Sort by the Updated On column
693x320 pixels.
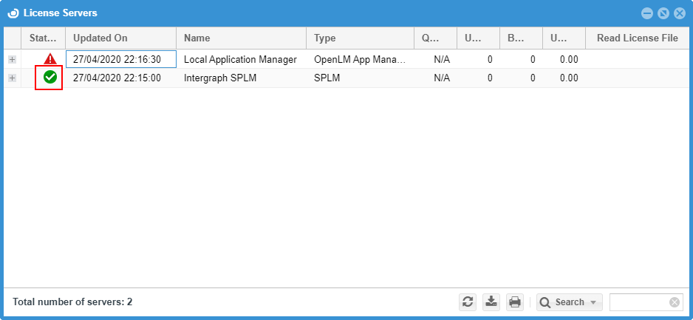click(x=120, y=38)
